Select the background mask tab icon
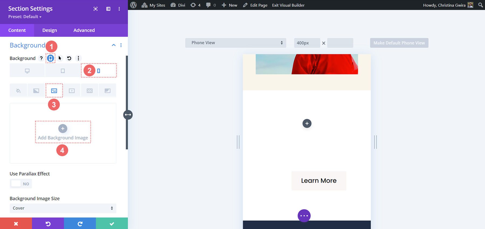 (107, 91)
